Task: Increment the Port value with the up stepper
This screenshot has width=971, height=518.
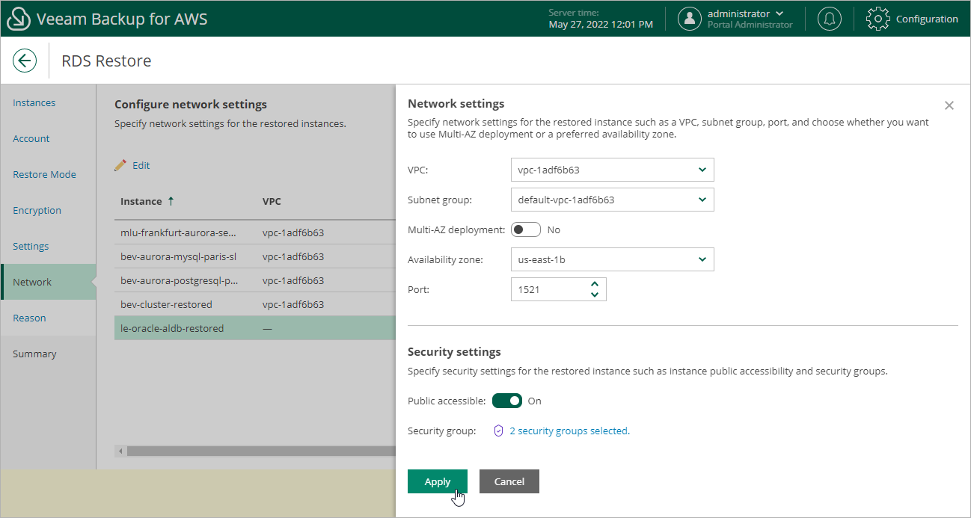Action: 595,285
